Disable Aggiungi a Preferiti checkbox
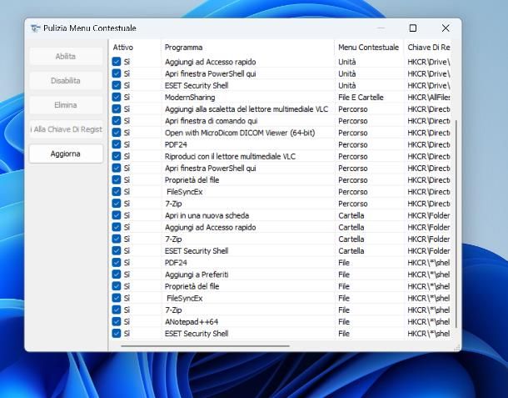 click(117, 275)
